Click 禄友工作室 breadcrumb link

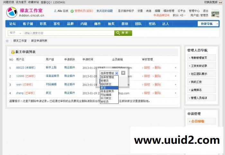(x=20, y=41)
